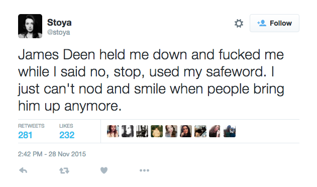Image resolution: width=317 pixels, height=187 pixels.
Task: Open the 2:42 PM - 28 Nov 2015 timestamp
Action: pos(52,154)
